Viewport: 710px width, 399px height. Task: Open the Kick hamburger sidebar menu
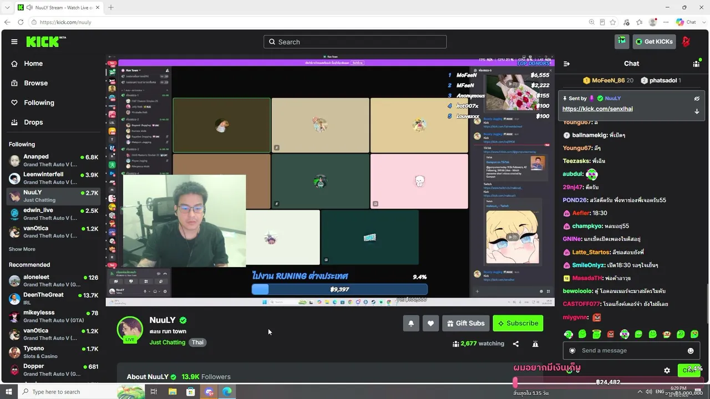coord(14,42)
